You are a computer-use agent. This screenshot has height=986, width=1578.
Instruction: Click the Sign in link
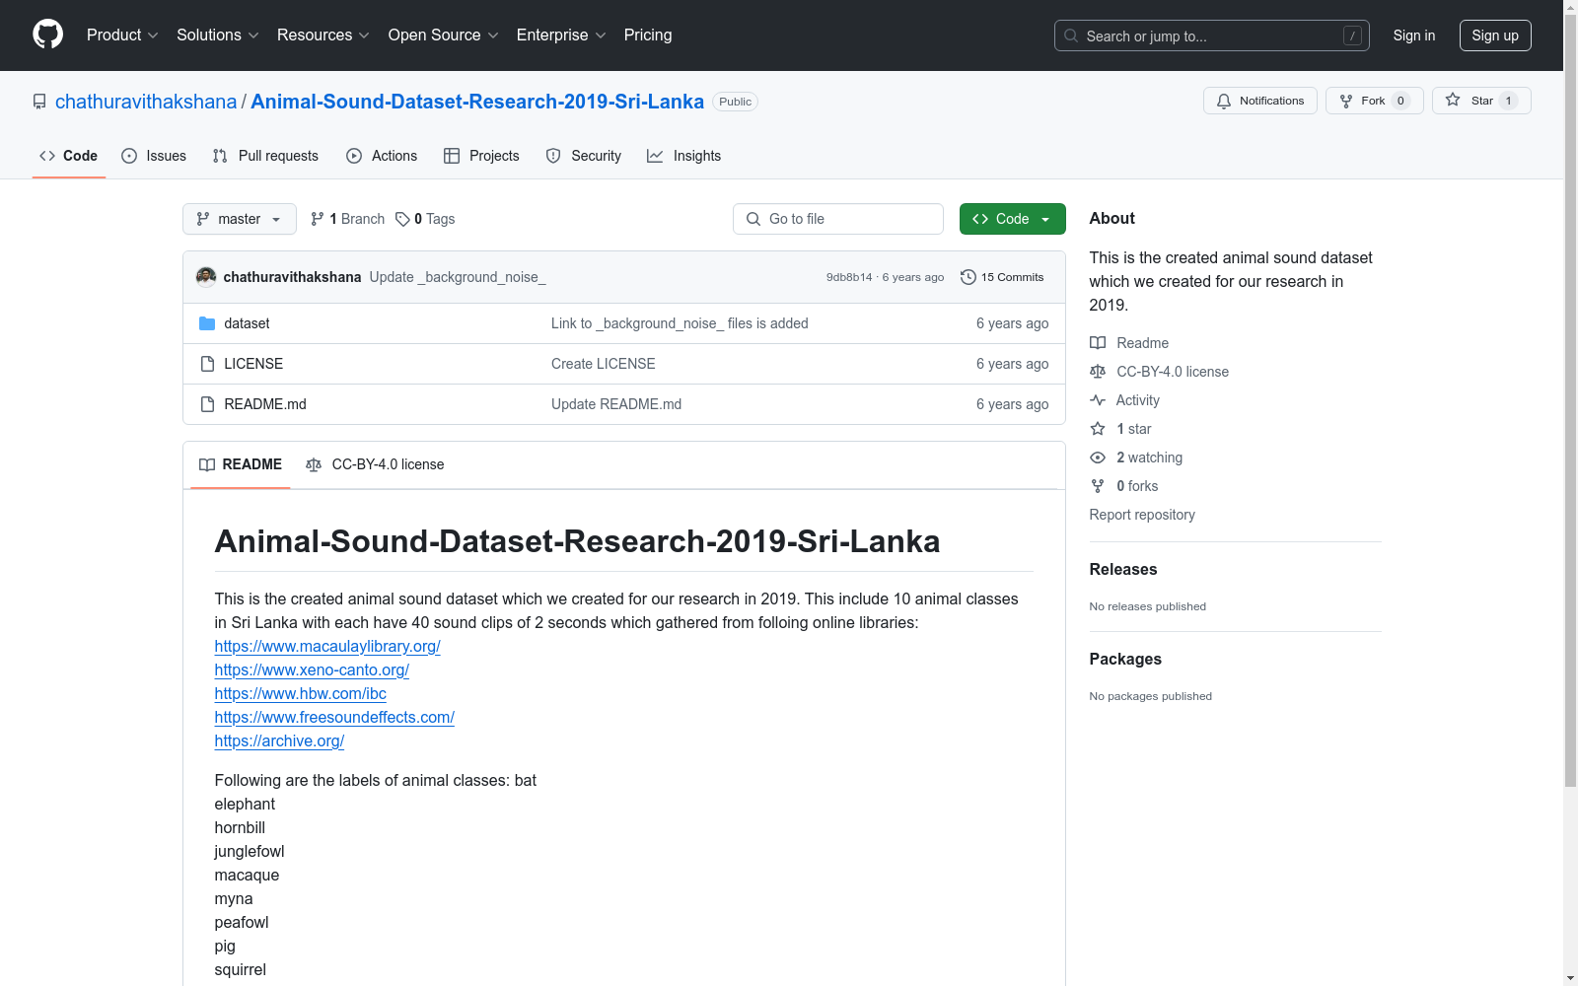1414,35
